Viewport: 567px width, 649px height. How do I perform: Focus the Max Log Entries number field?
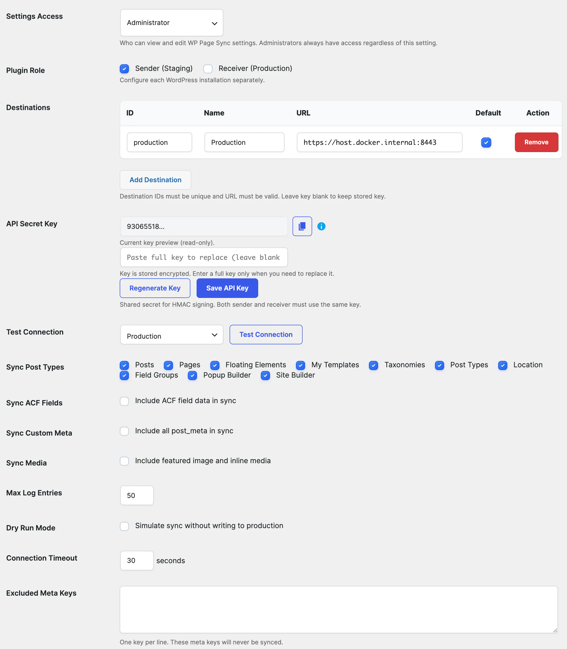[x=137, y=495]
